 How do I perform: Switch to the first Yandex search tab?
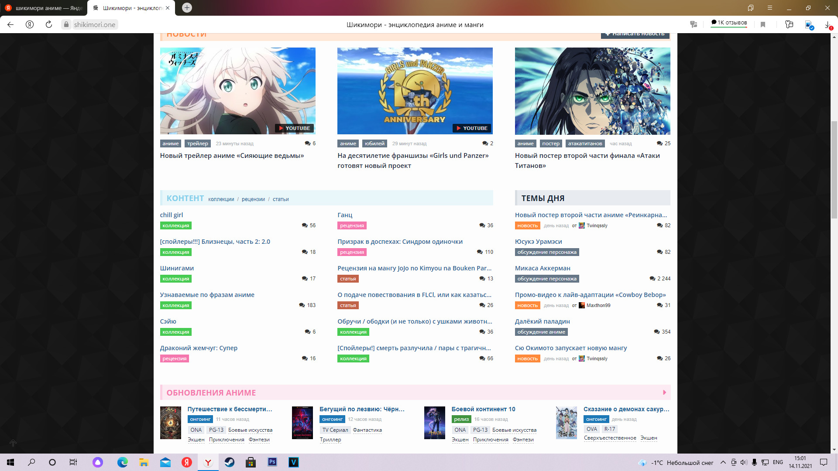click(x=44, y=8)
